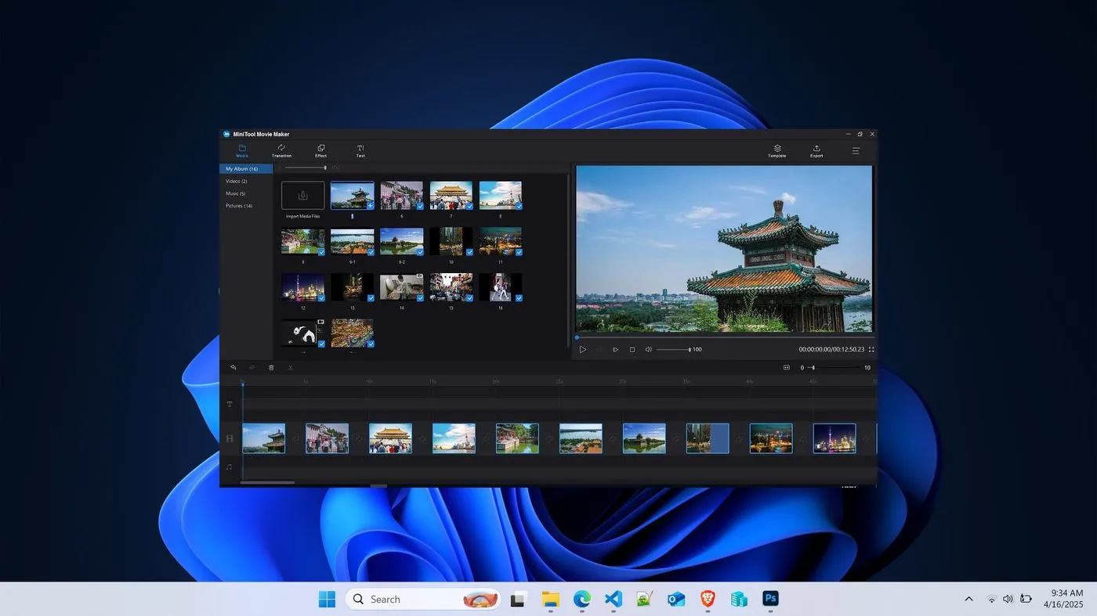1097x616 pixels.
Task: Open the Transition tab
Action: click(x=281, y=150)
